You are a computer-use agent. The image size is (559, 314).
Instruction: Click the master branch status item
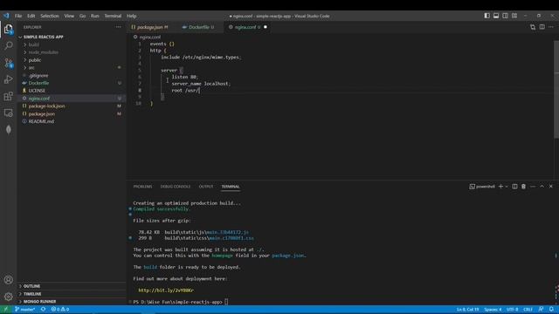[x=25, y=310]
